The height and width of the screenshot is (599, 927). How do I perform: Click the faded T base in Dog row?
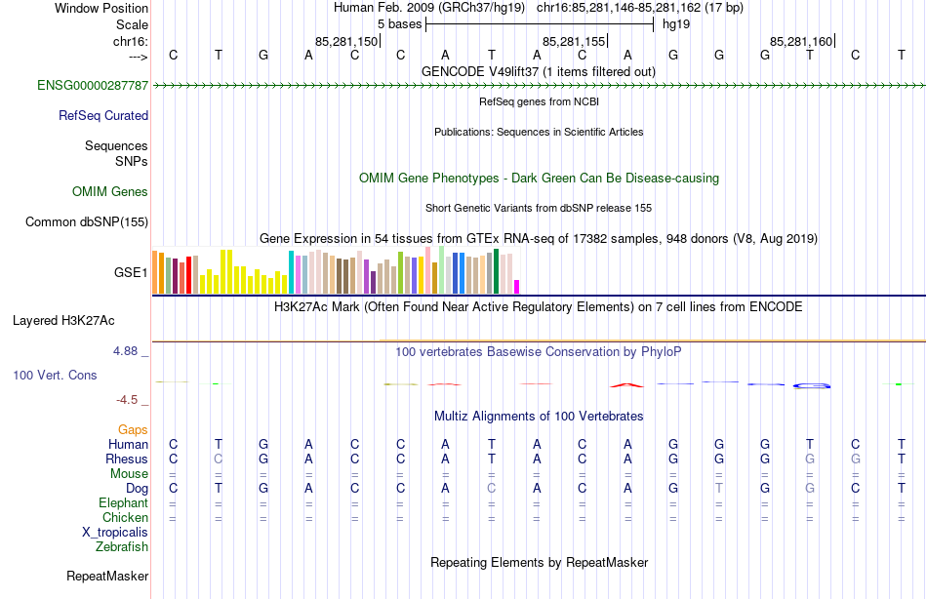tap(719, 489)
